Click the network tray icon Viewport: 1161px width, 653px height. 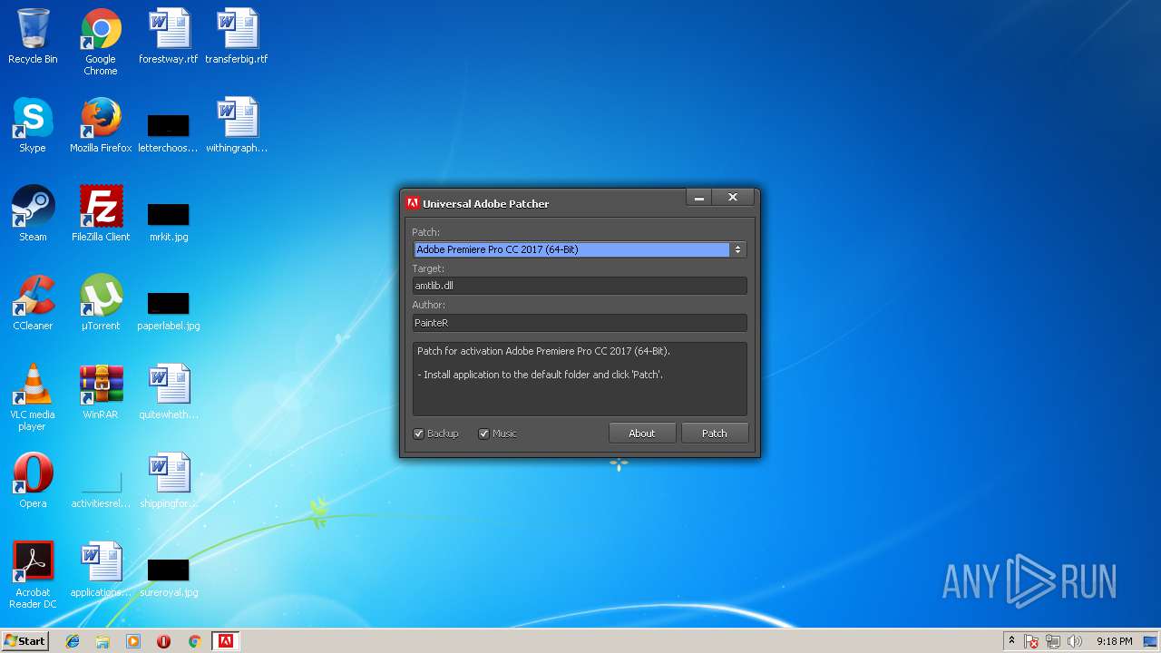click(x=1053, y=641)
